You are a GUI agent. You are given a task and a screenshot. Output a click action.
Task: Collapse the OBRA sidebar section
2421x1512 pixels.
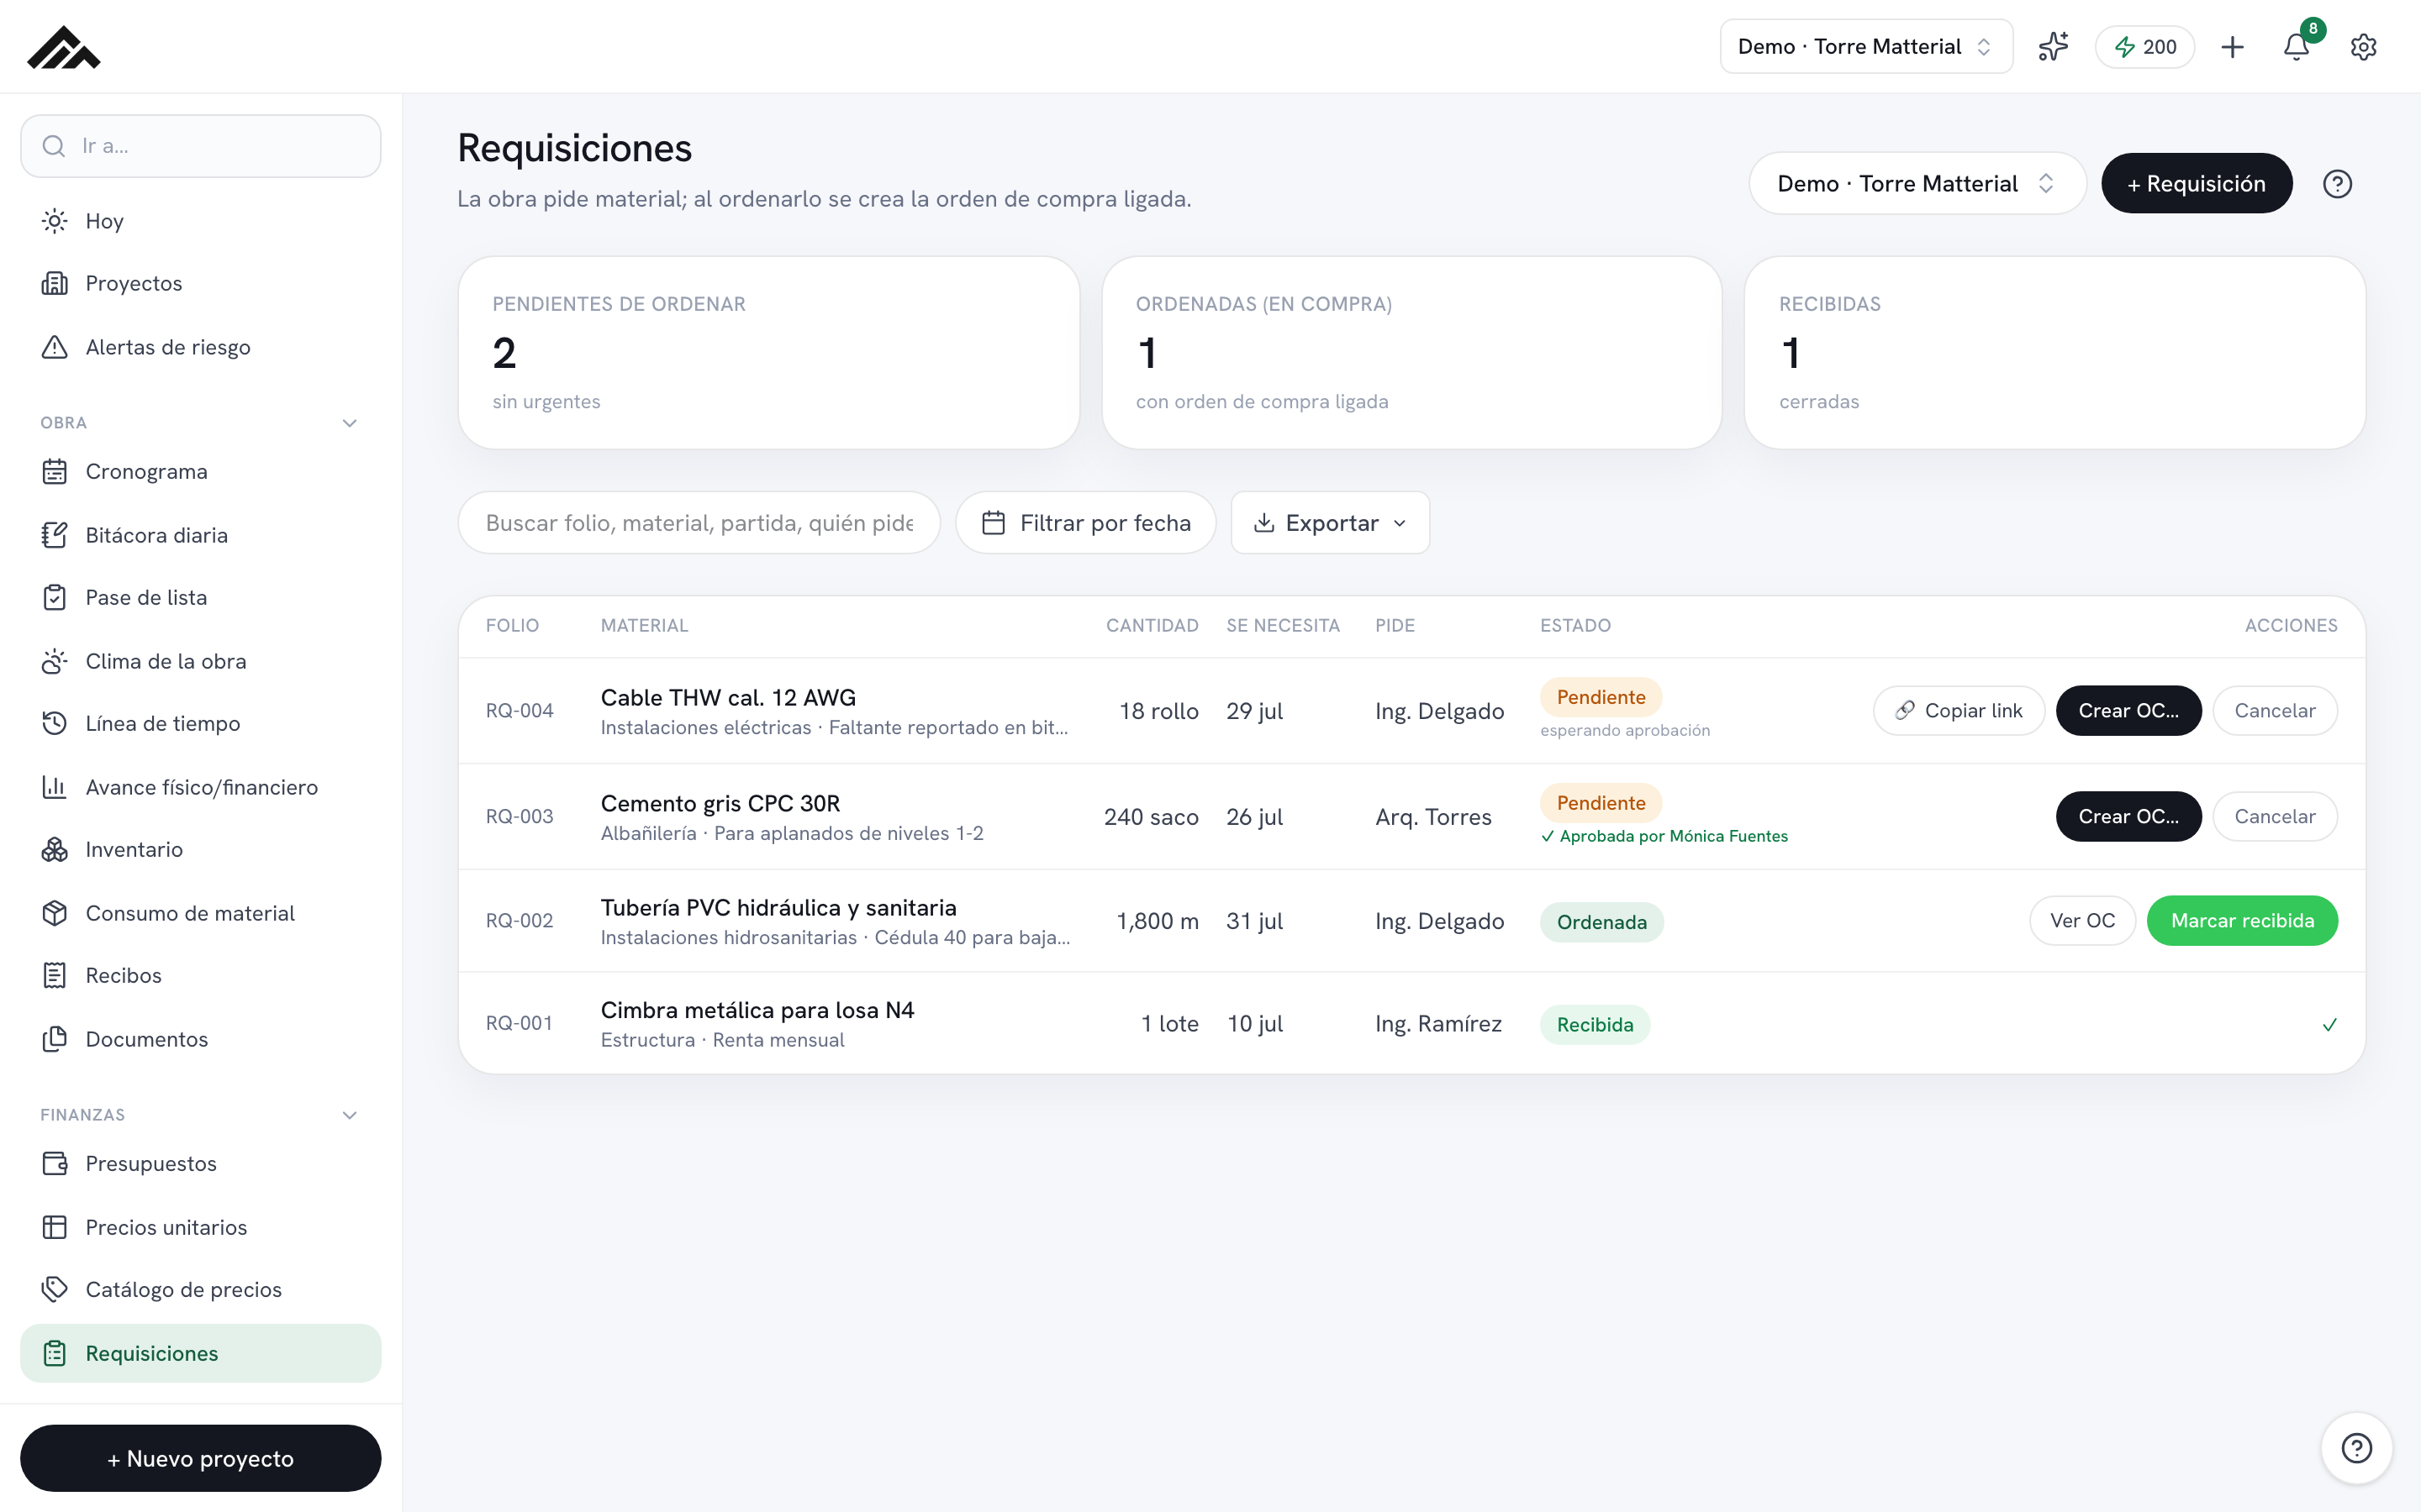click(x=349, y=423)
